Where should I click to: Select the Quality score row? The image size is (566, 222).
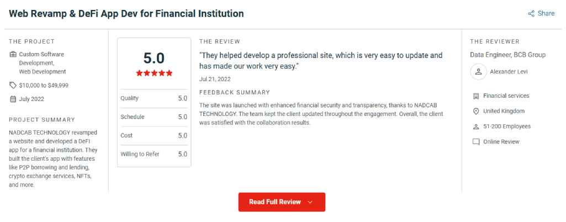click(154, 98)
